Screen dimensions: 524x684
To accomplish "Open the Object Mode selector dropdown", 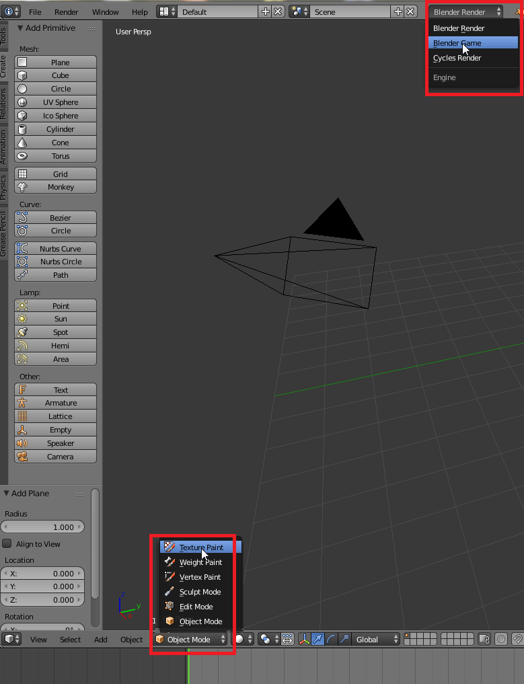I will (x=190, y=640).
